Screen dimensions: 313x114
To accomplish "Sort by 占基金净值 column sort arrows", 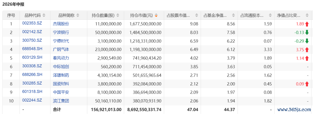I will pyautogui.click(x=233, y=15).
